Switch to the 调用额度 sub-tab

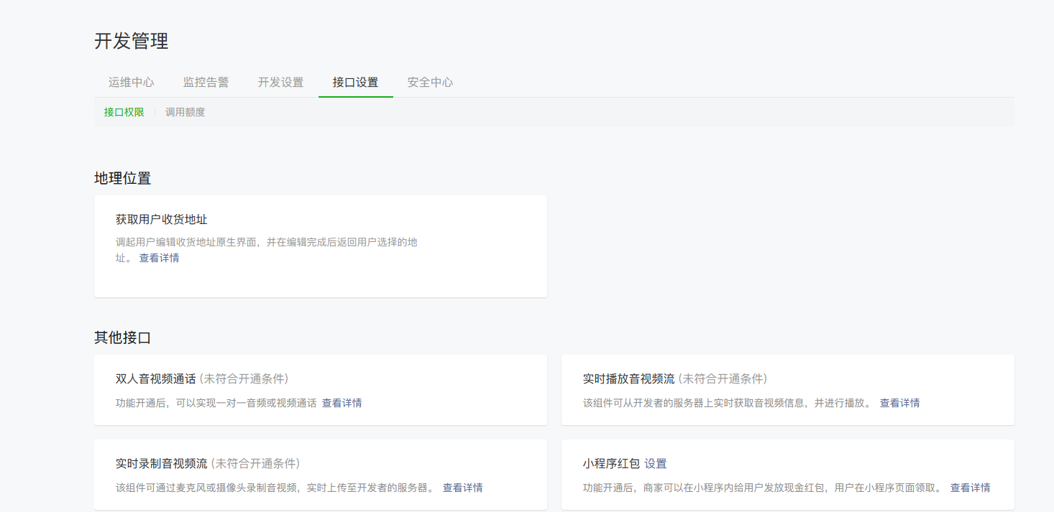tap(185, 112)
